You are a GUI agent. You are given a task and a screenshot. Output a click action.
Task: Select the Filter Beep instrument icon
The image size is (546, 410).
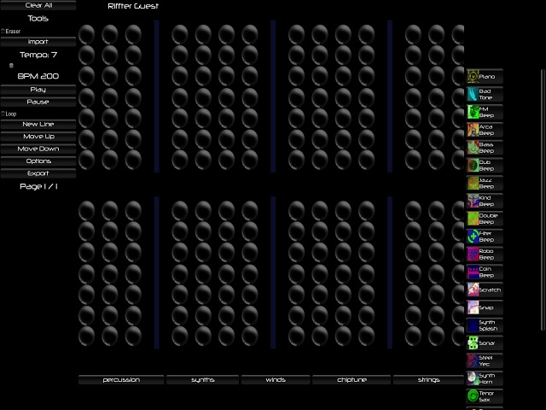coord(473,237)
